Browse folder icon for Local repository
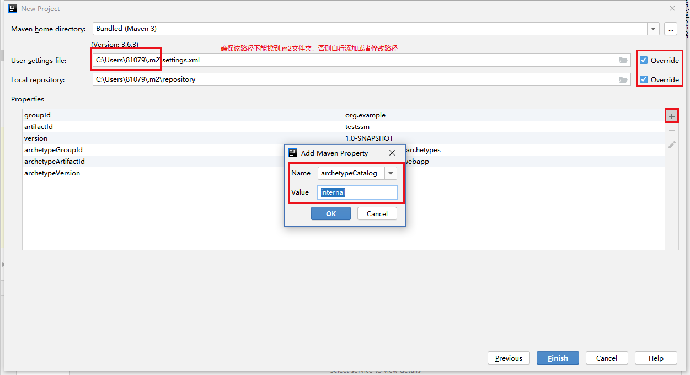Screen dimensions: 690x375 (623, 79)
